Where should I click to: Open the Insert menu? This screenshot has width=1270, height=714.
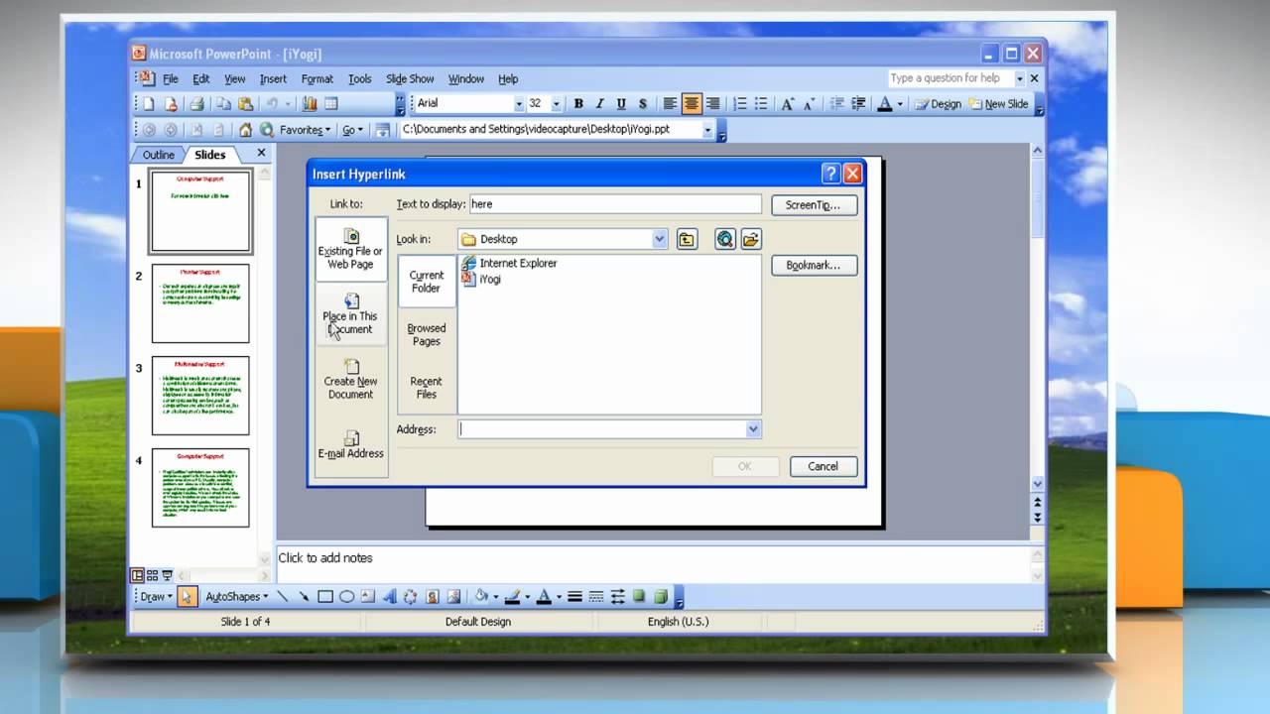click(x=273, y=79)
